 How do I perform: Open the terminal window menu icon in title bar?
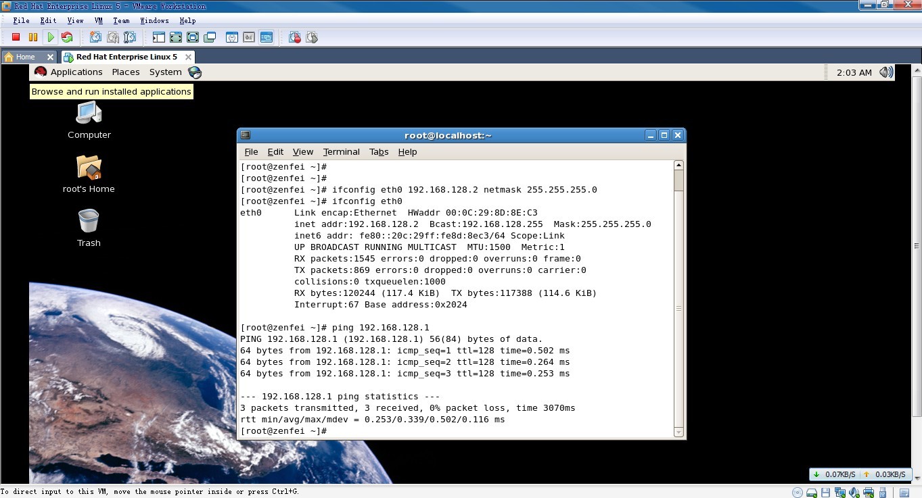245,135
